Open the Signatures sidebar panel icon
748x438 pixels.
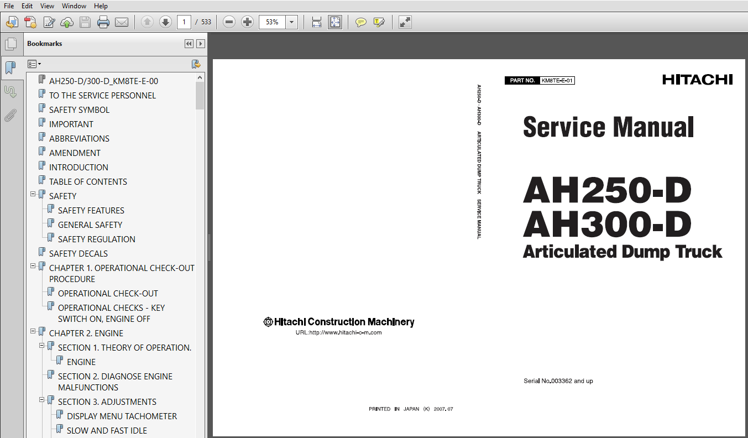(x=11, y=91)
